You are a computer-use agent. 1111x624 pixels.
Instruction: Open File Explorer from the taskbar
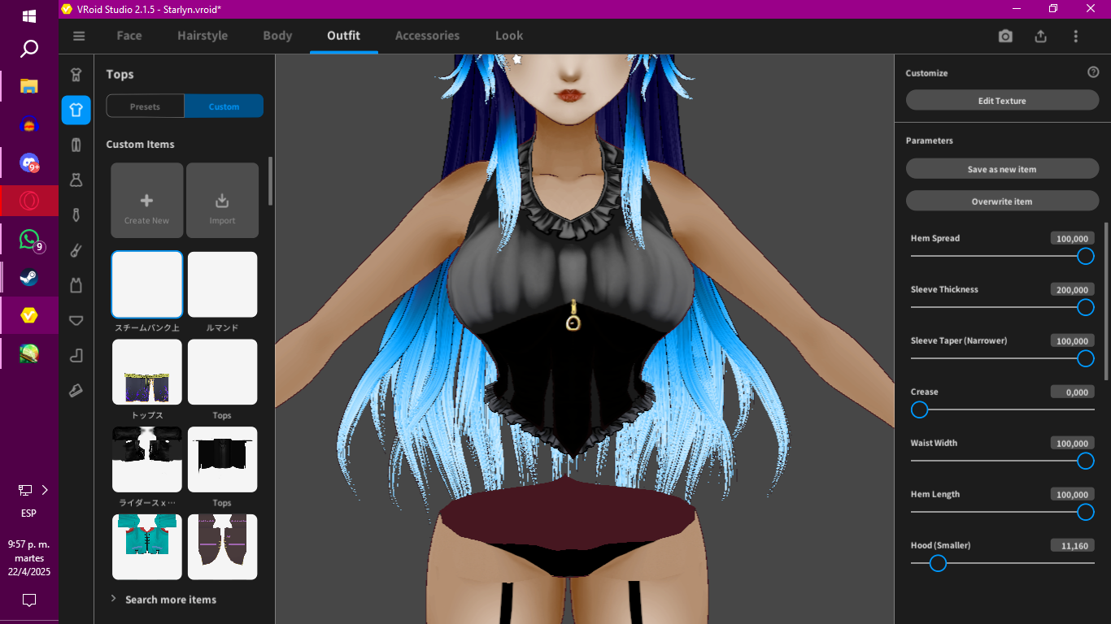click(29, 86)
